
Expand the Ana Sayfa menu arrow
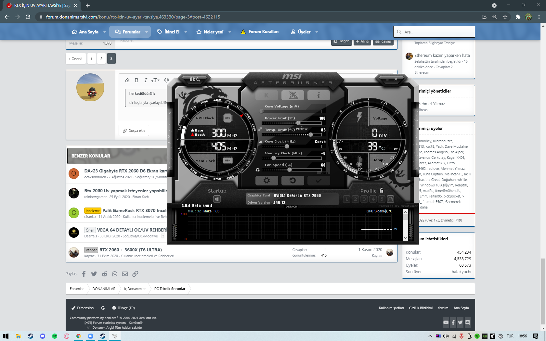[105, 32]
